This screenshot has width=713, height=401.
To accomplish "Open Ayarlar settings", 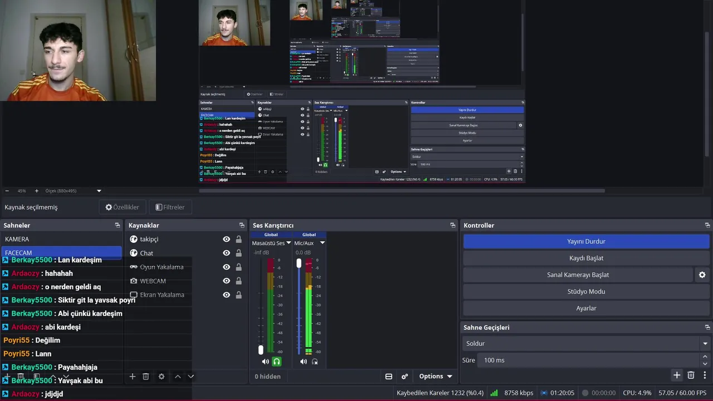I will tap(586, 308).
